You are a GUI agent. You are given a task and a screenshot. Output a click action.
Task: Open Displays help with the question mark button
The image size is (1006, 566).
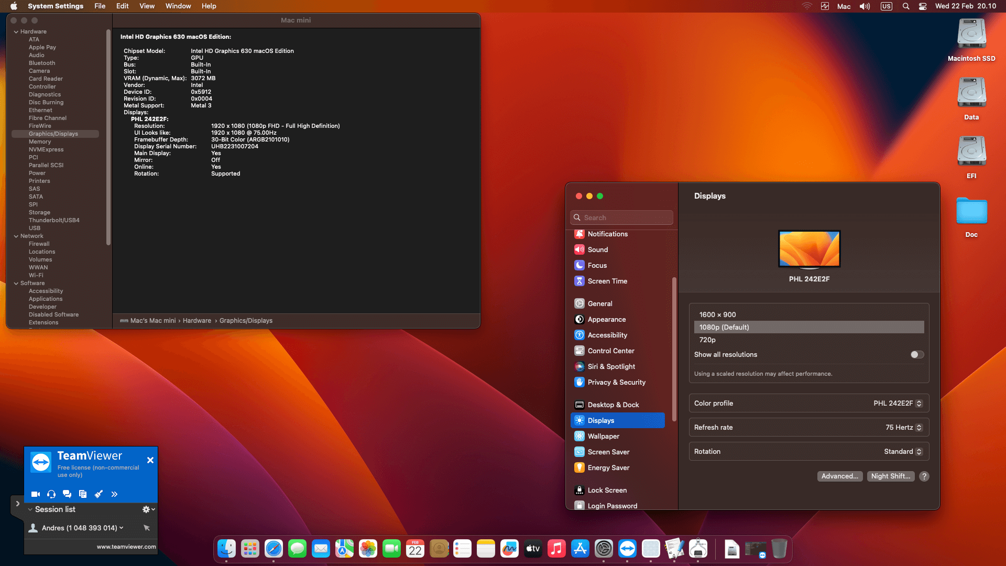(x=924, y=476)
